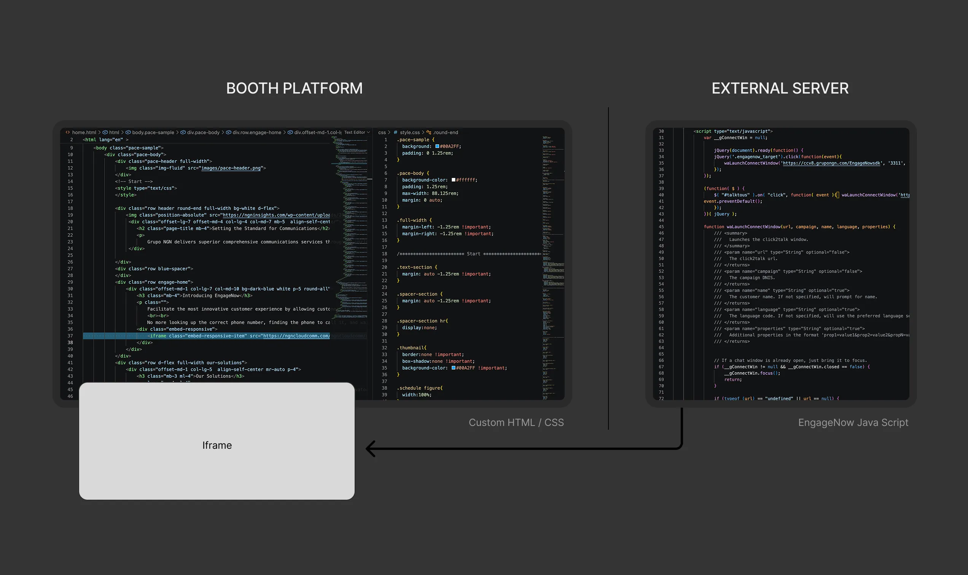Click the .round-end selector breadcrumb icon
968x575 pixels.
tap(428, 132)
